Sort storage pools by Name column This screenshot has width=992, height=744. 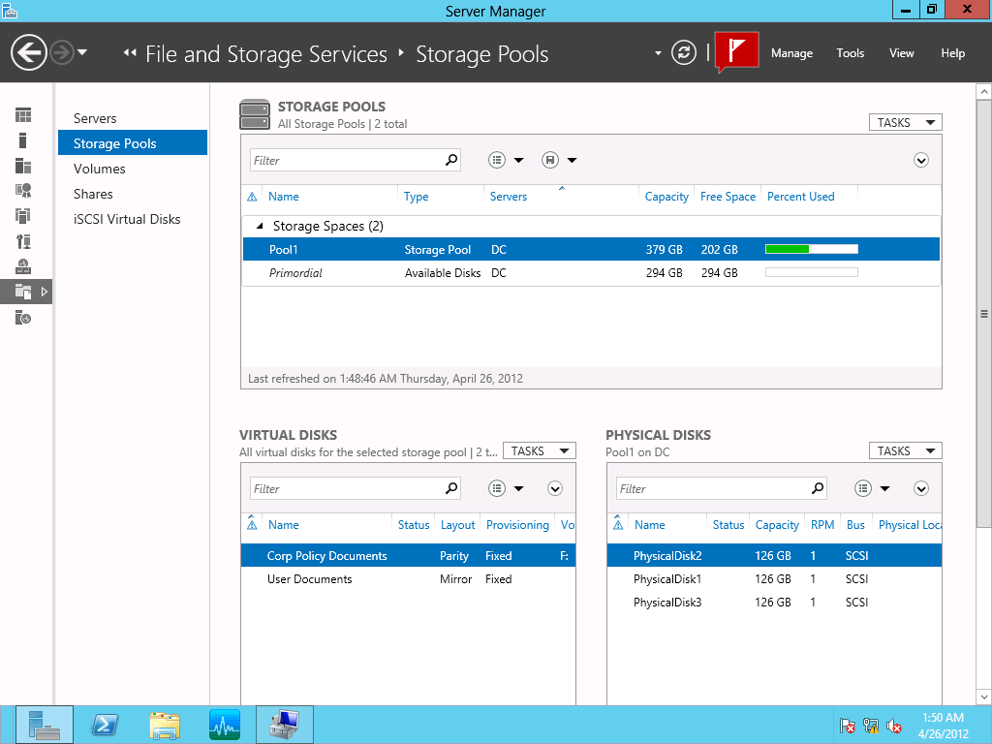click(x=284, y=197)
